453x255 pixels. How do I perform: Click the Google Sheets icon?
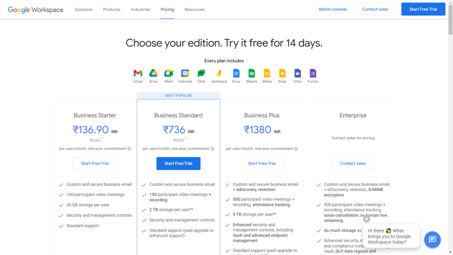251,73
